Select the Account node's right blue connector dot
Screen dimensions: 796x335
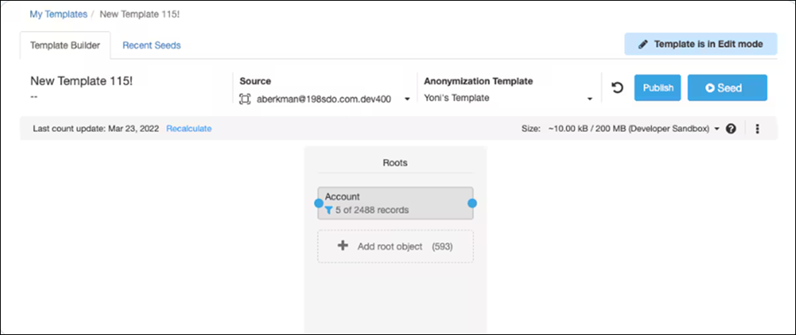pyautogui.click(x=472, y=203)
